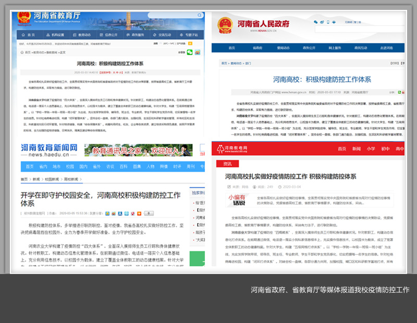Click Weibo share icon beside the WeChat icon
The image size is (417, 323).
pos(198,53)
